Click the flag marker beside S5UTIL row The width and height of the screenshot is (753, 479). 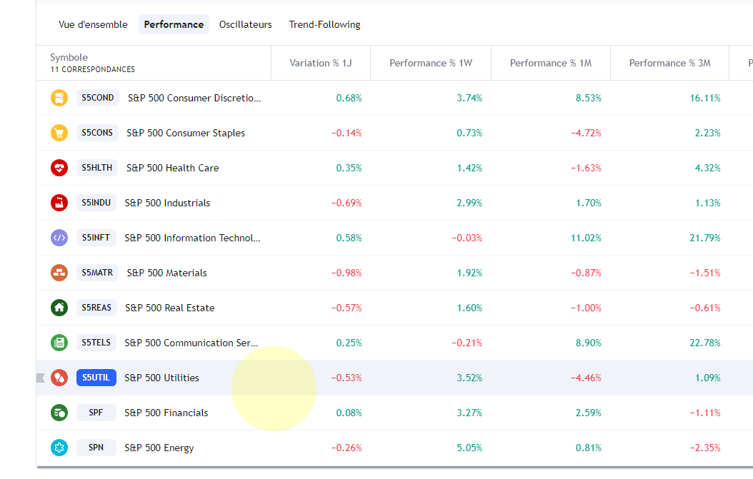(41, 378)
